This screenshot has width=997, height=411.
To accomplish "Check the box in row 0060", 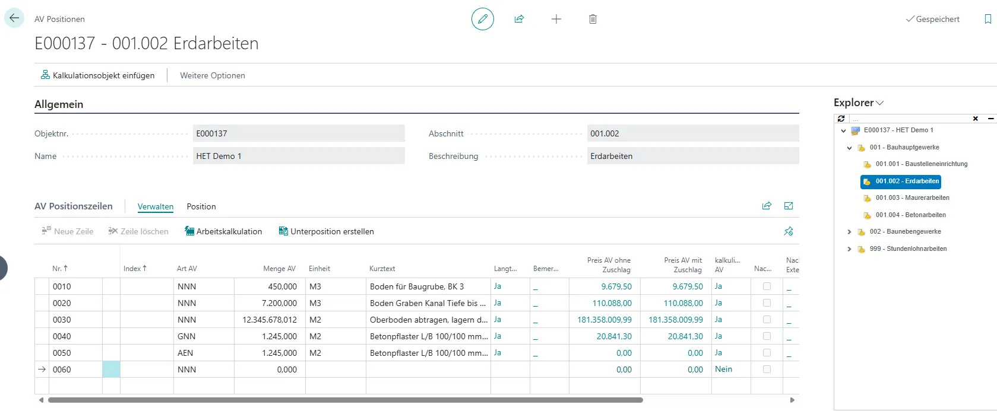I will tap(767, 369).
